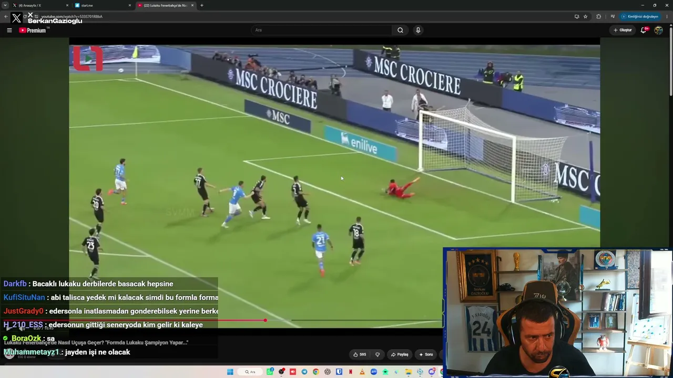Open VLC media player from taskbar
This screenshot has width=673, height=378.
[362, 372]
